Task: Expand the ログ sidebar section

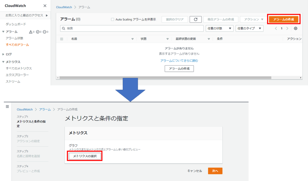Action: coord(3,54)
